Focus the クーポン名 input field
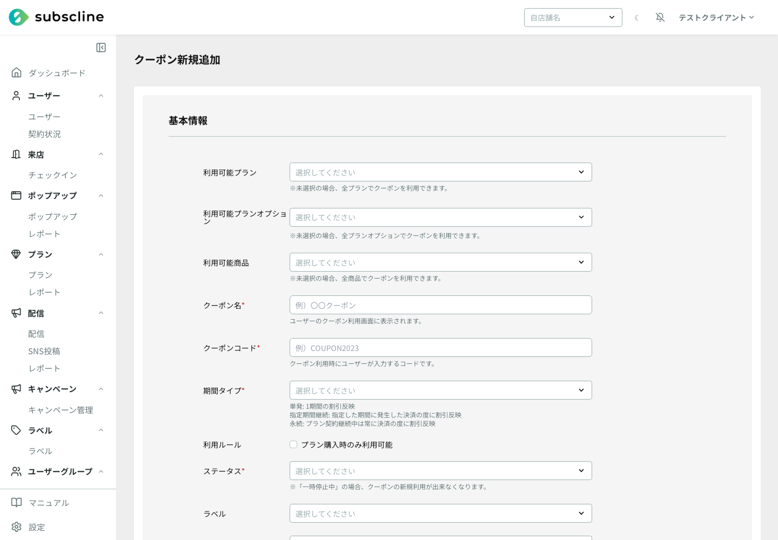 [x=441, y=305]
